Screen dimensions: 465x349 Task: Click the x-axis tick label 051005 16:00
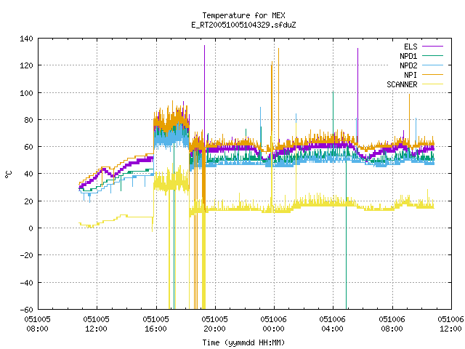click(155, 324)
